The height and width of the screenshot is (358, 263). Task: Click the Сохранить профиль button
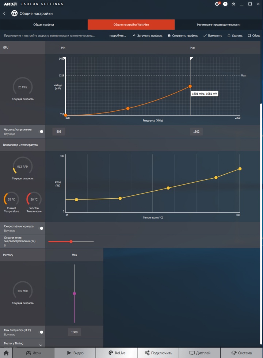(183, 36)
